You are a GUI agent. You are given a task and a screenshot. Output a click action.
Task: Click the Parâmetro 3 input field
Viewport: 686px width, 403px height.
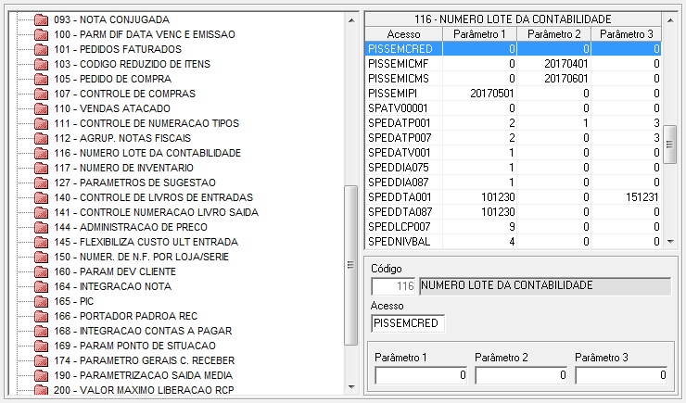point(621,375)
